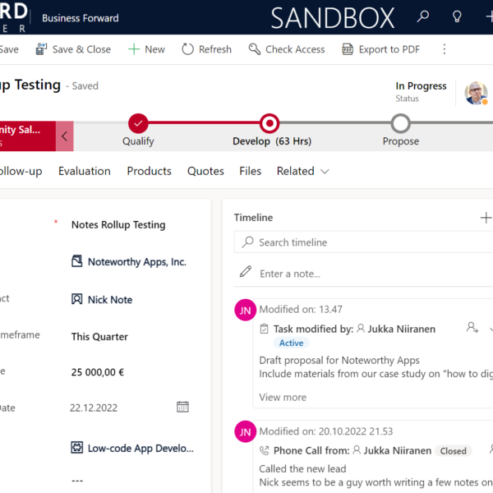The image size is (493, 493).
Task: Open the Products tab
Action: (149, 171)
